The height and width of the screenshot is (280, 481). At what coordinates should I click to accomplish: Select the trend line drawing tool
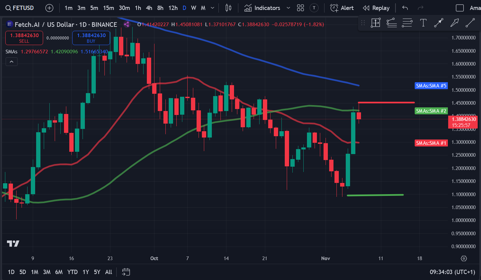(470, 23)
